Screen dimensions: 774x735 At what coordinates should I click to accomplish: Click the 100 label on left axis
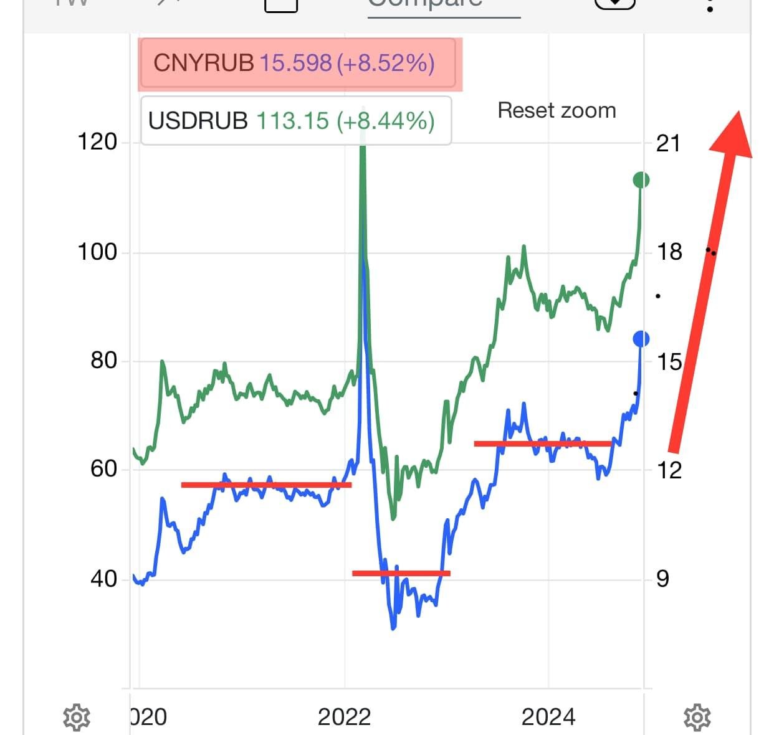pos(97,252)
